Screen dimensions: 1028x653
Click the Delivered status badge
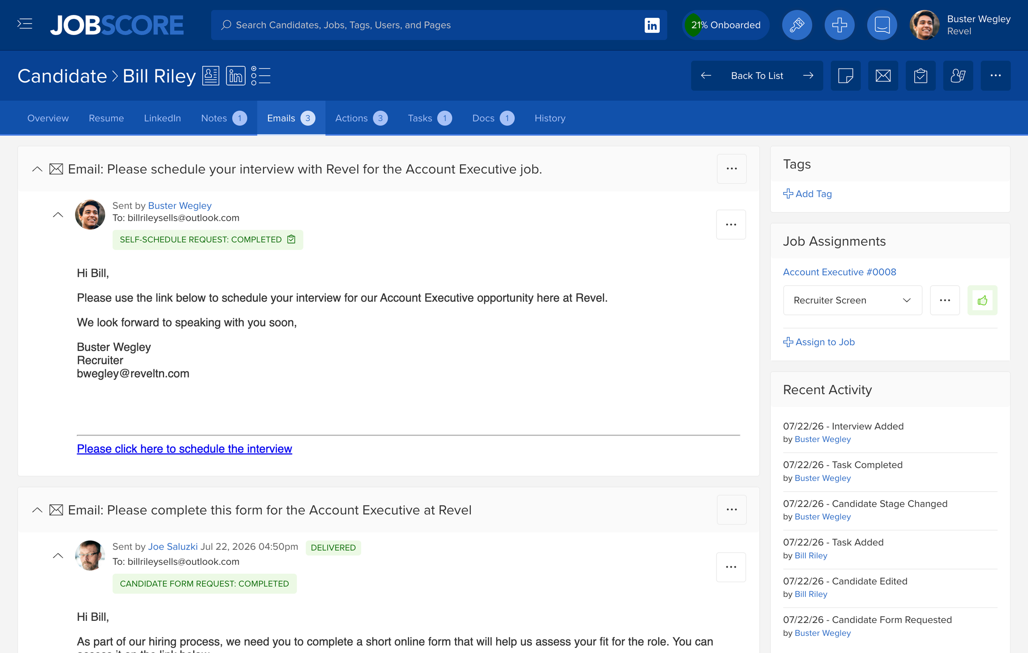333,548
